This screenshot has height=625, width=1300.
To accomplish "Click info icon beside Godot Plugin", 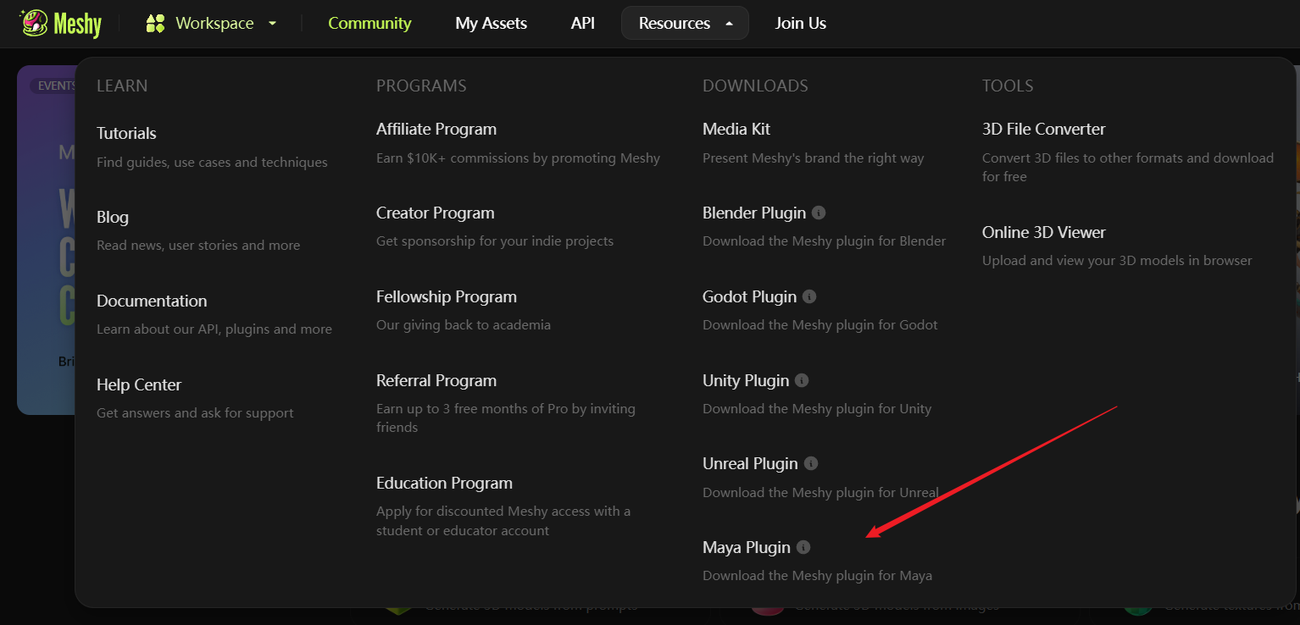I will (809, 296).
